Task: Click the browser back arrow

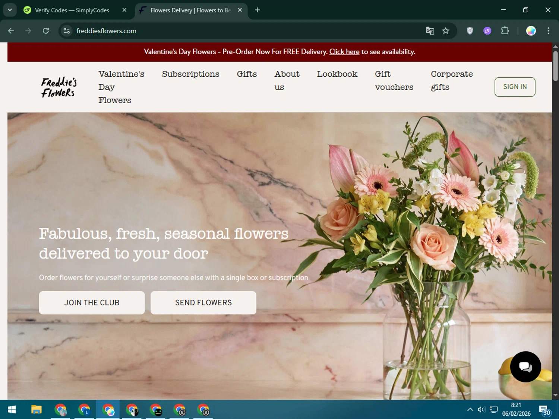Action: (11, 31)
